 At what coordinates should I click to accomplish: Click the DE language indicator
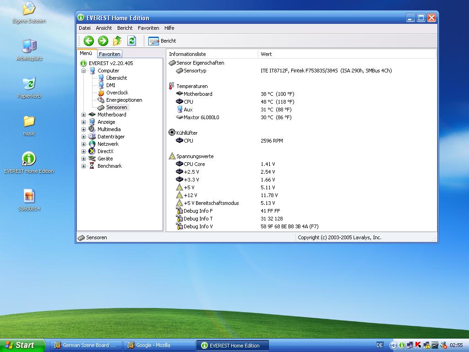[380, 345]
